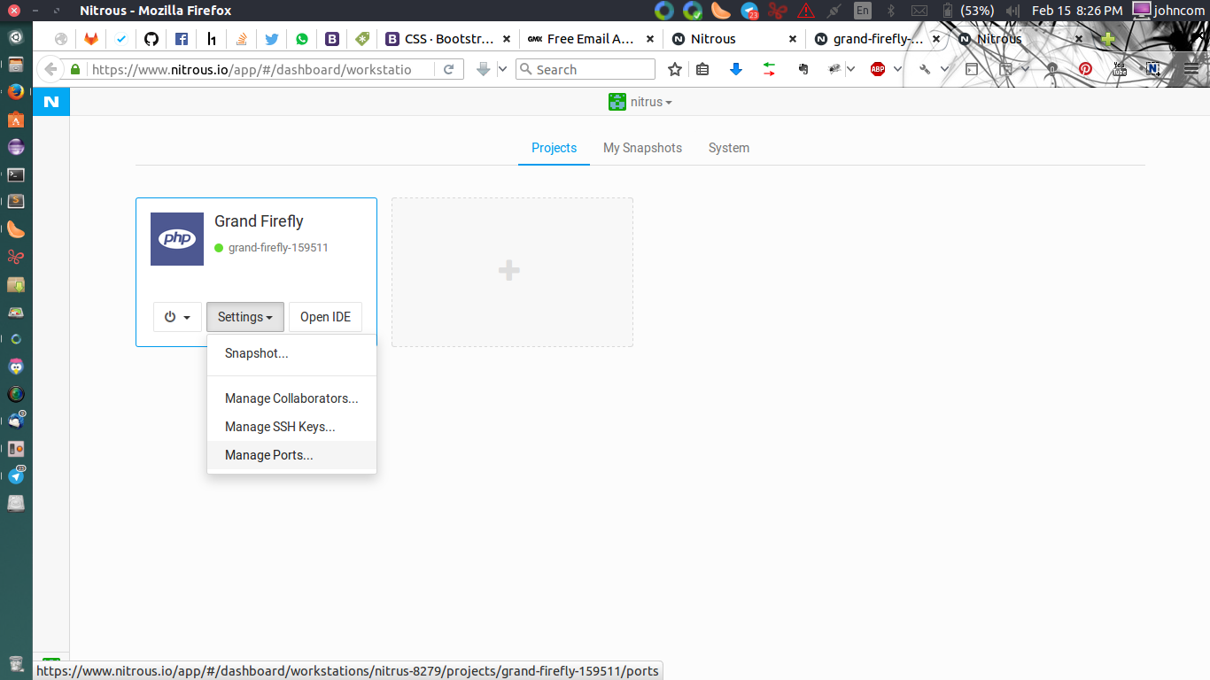Screen dimensions: 1210x680
Task: Click the Adblock Plus ABP icon
Action: click(x=878, y=69)
